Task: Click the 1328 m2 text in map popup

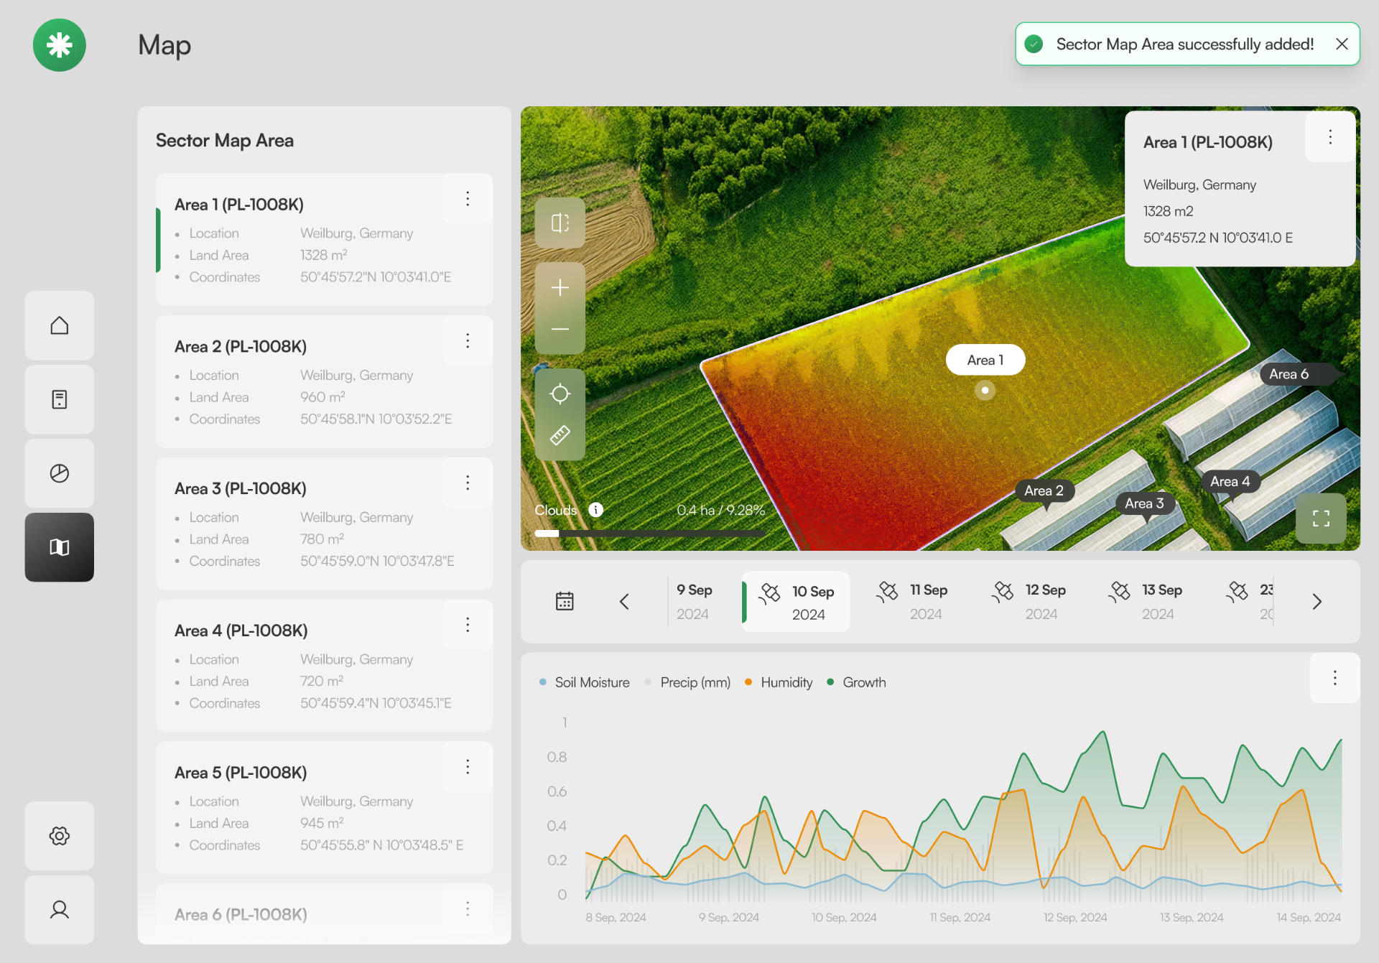Action: coord(1169,211)
